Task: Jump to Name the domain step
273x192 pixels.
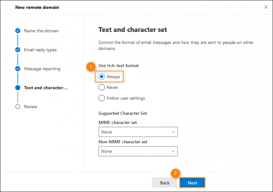Action: tap(41, 31)
